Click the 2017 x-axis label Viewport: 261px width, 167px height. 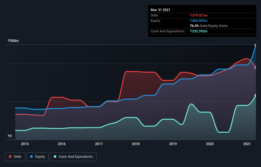99,144
